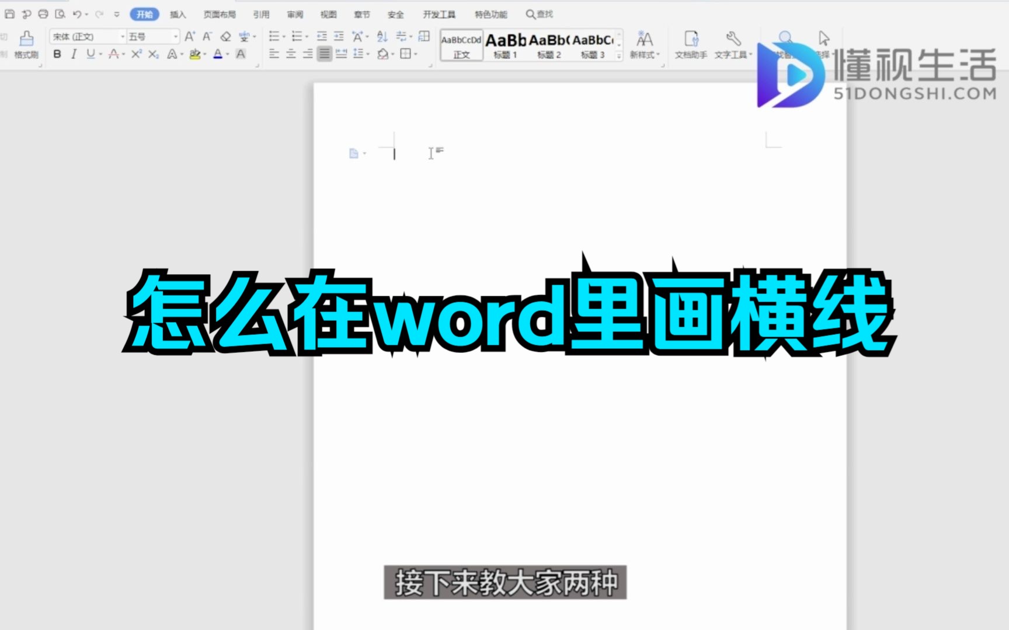Select the Format Painter (格式刷) tool
This screenshot has width=1009, height=630.
[x=26, y=45]
